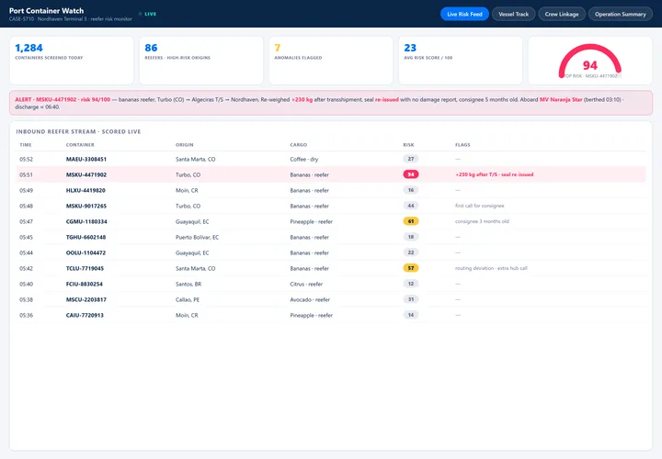Select the Live Risk Feed tab
Viewport: 662px width, 459px height.
tap(464, 14)
